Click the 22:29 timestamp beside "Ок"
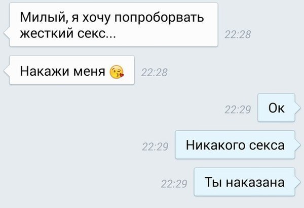This screenshot has height=208, width=304. pos(238,110)
